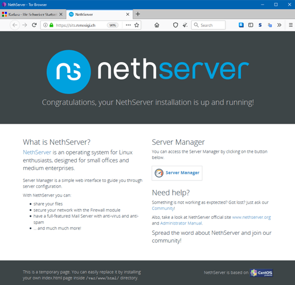Focus the Search input field

[x=208, y=25]
